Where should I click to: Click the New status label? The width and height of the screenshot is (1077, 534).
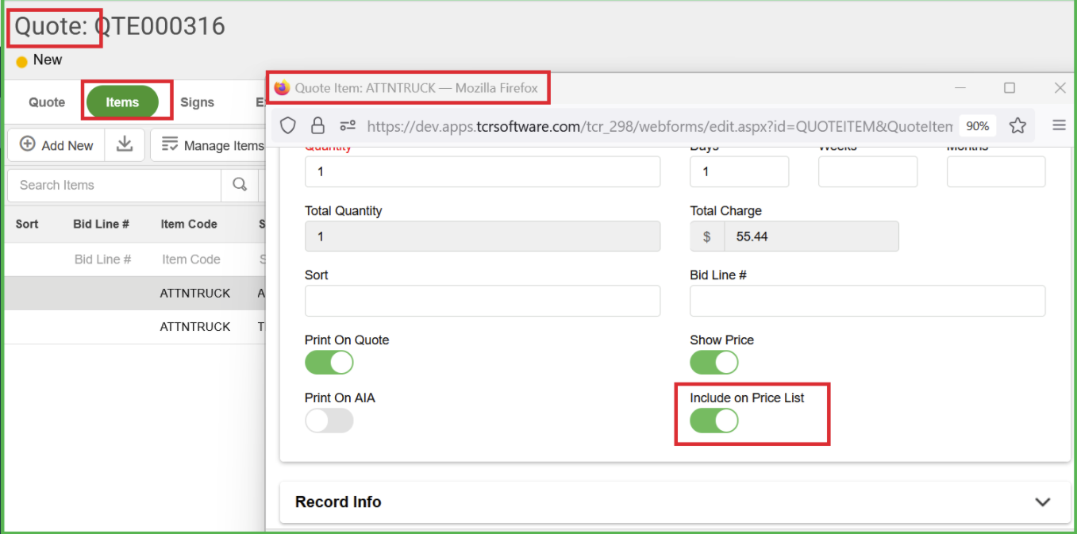point(48,60)
